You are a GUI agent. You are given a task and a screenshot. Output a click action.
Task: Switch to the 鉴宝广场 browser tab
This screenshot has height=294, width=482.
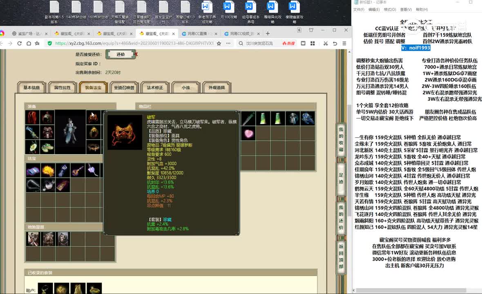[x=30, y=33]
